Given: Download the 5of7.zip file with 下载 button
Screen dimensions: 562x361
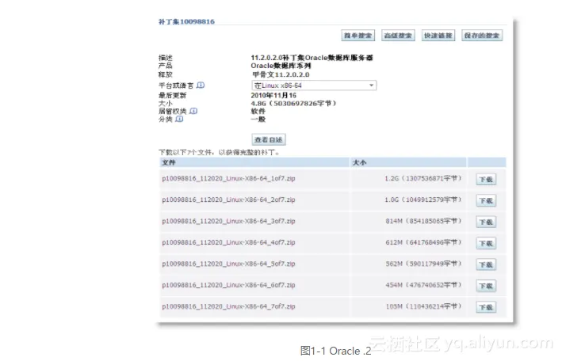Looking at the screenshot, I should click(x=486, y=264).
